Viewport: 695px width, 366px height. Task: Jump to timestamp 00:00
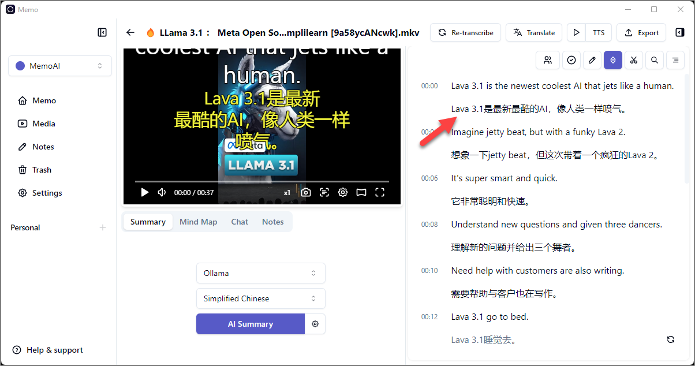[x=429, y=86]
